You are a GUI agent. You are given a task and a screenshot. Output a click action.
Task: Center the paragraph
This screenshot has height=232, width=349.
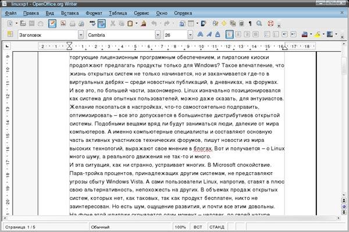238,34
